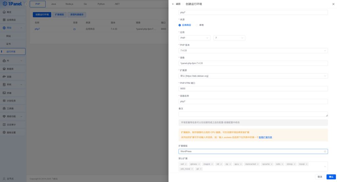Click the user icon beside 主节点
337x182 pixels.
(4, 179)
